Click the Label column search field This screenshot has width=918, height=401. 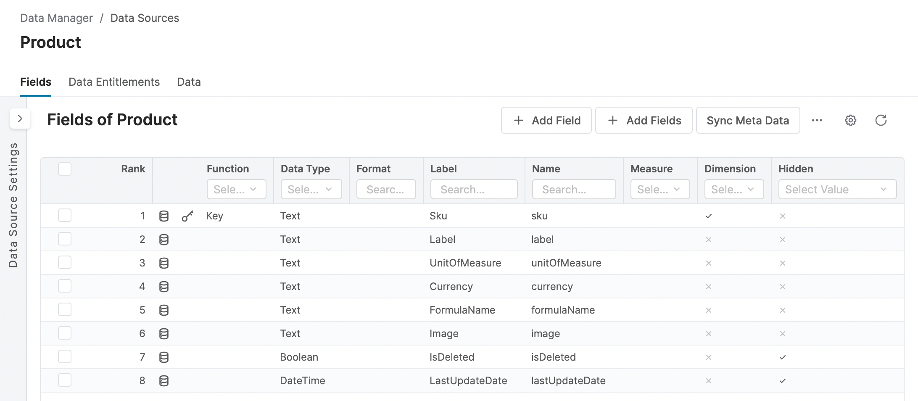(474, 189)
